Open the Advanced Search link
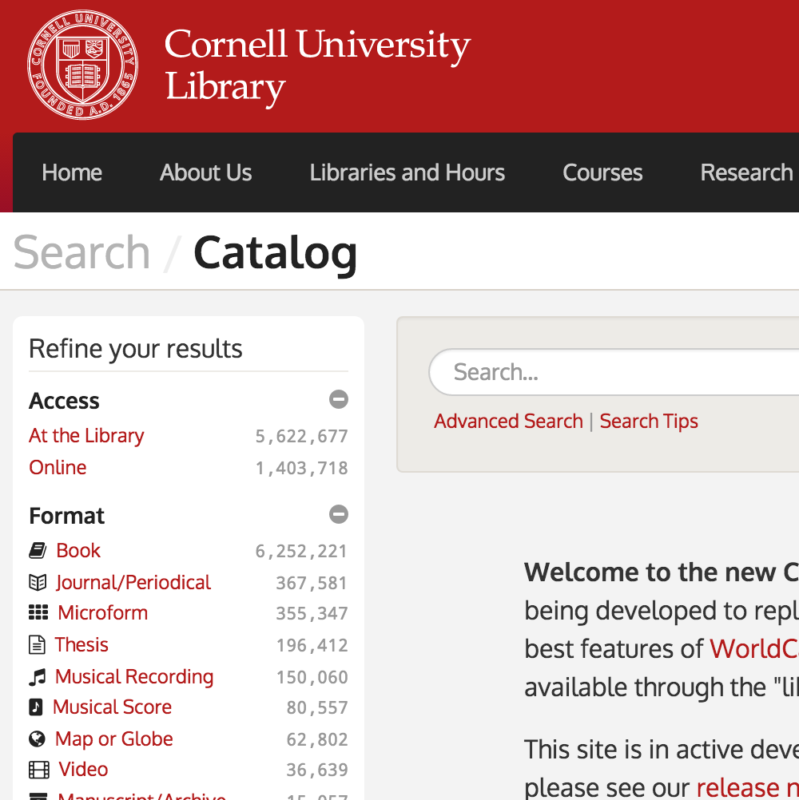 click(x=508, y=422)
